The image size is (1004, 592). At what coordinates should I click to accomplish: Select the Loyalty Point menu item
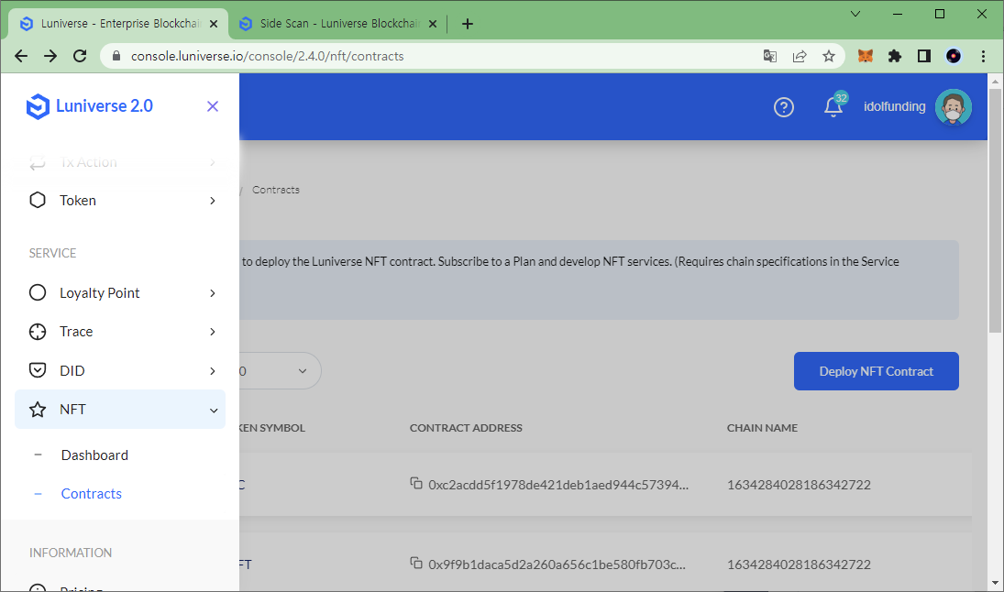coord(120,292)
